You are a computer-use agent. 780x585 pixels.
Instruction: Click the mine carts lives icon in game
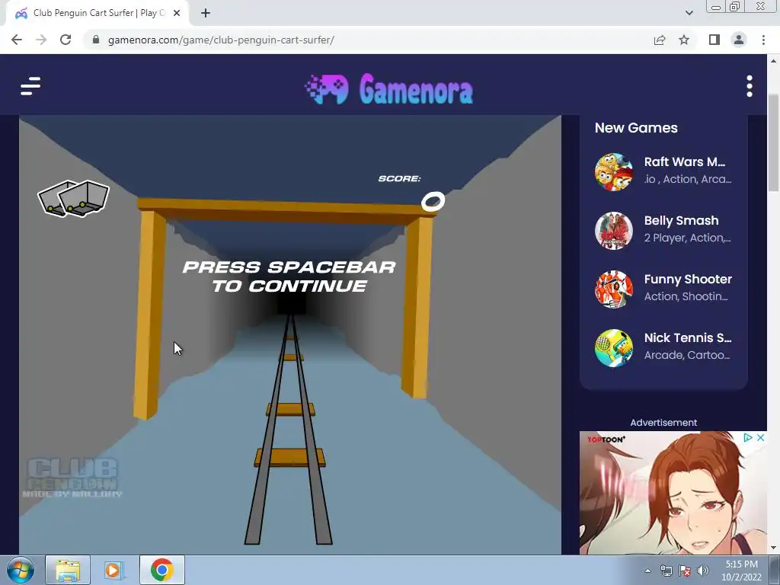[x=74, y=199]
